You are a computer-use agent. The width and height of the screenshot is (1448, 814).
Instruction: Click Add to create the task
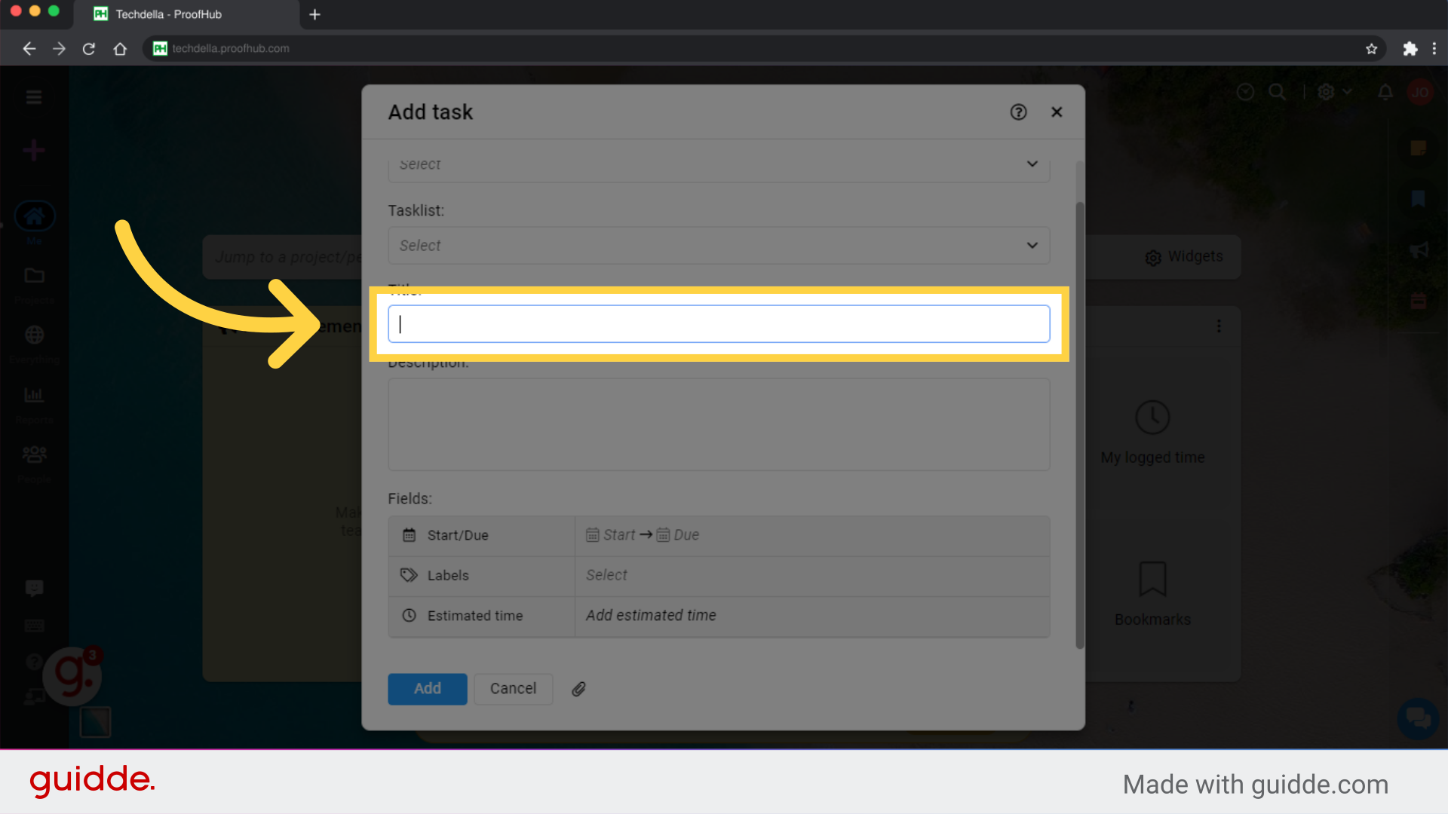click(427, 688)
